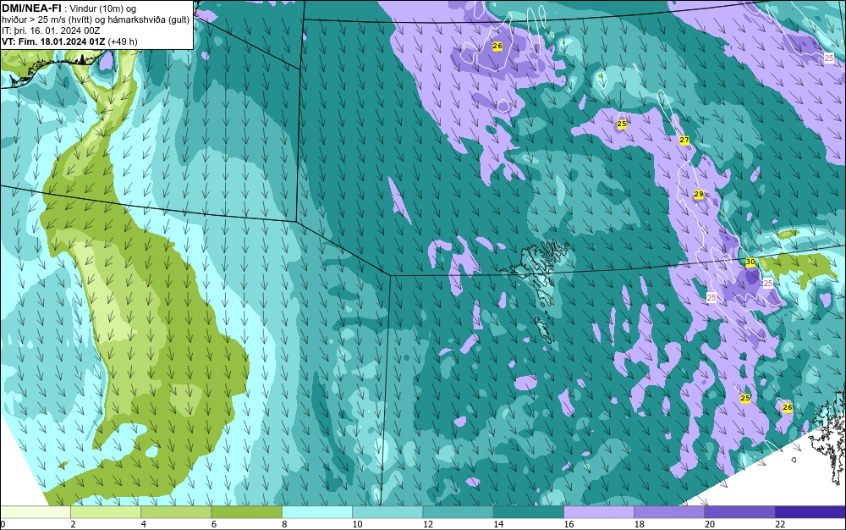Screen dimensions: 846x530
Task: Click the legend scale value 16
Action: pos(569,524)
